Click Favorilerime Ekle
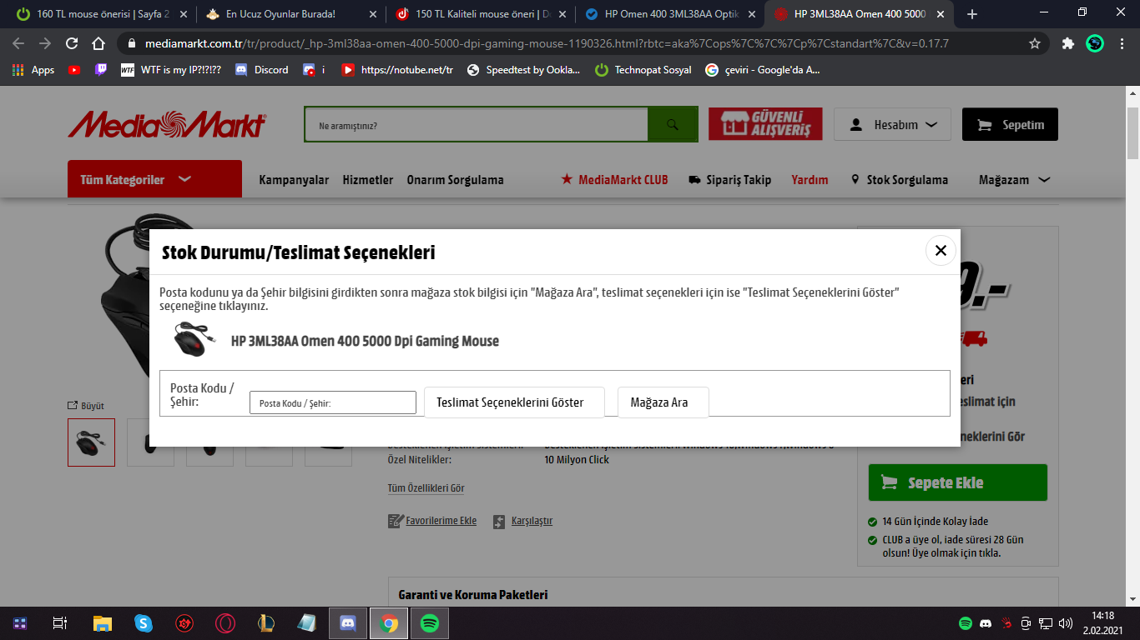Viewport: 1140px width, 640px height. coord(432,521)
